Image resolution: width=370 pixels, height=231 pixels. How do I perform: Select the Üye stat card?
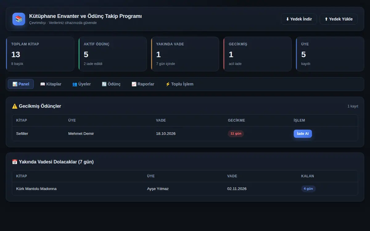[330, 54]
